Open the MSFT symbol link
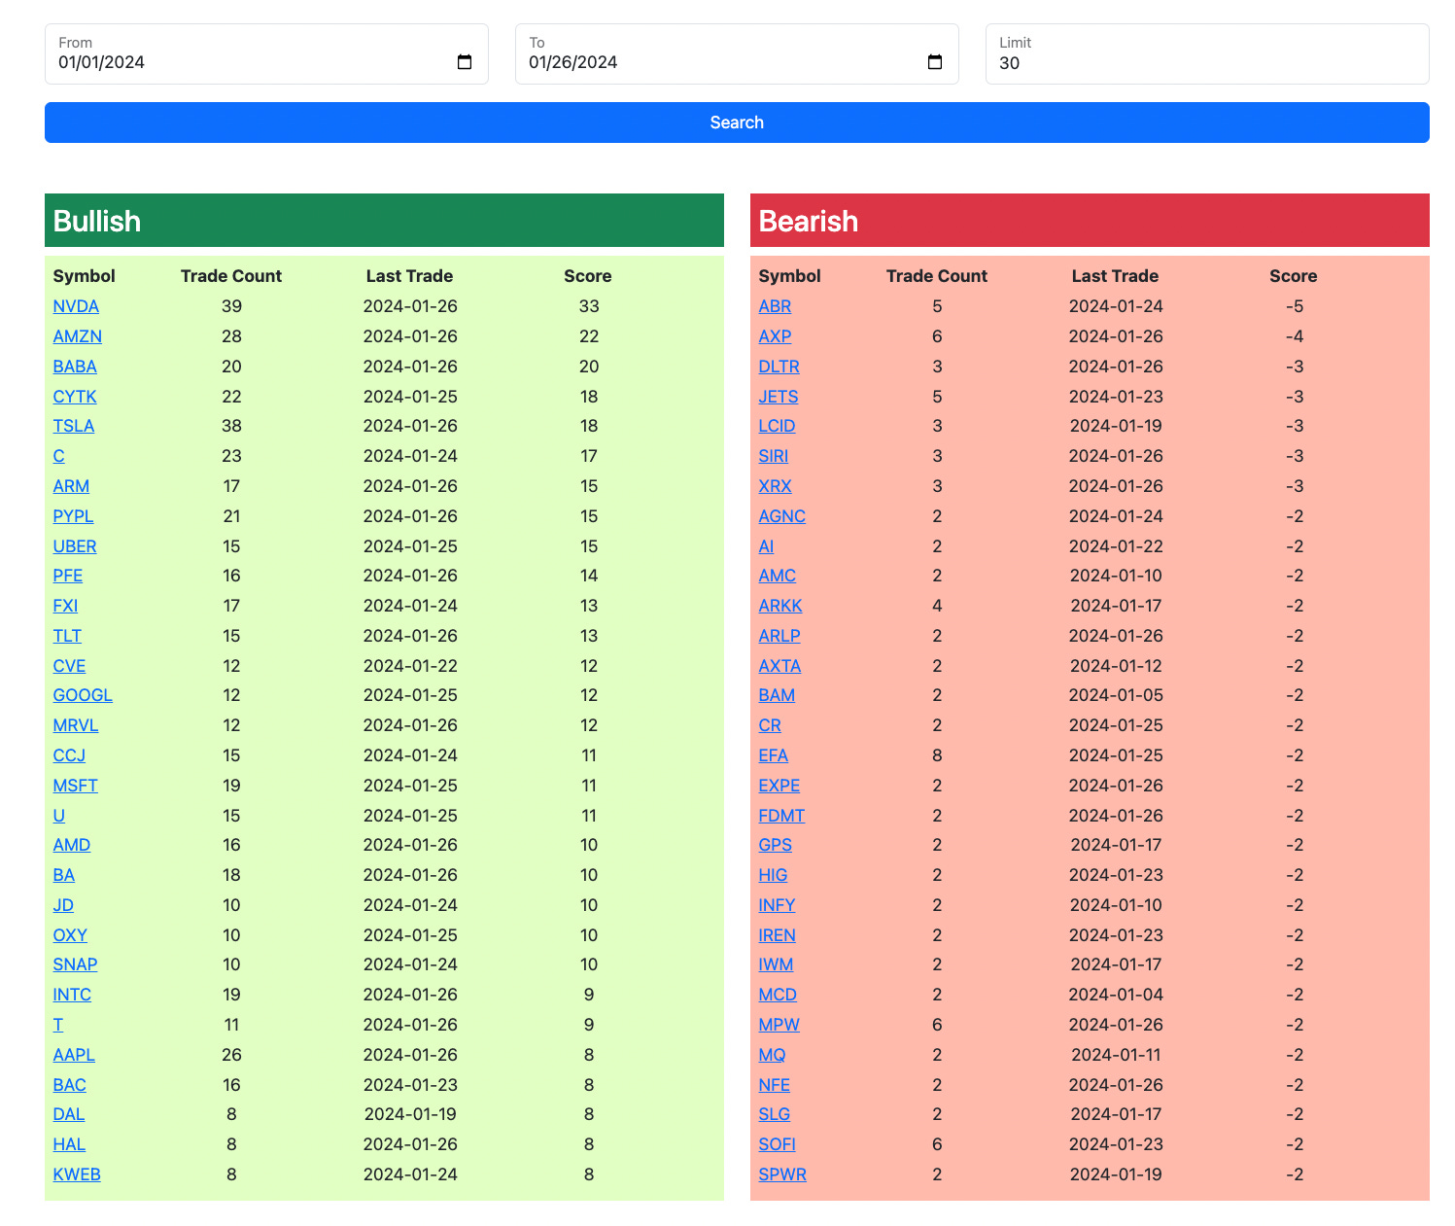Image resolution: width=1455 pixels, height=1226 pixels. click(x=76, y=786)
